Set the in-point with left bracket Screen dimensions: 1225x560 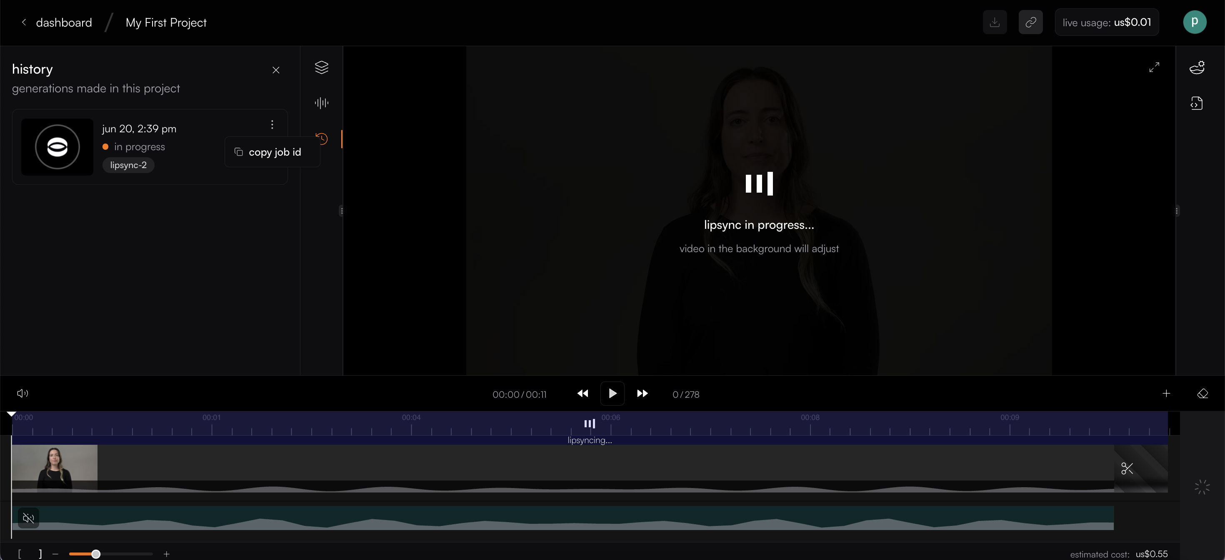coord(20,554)
